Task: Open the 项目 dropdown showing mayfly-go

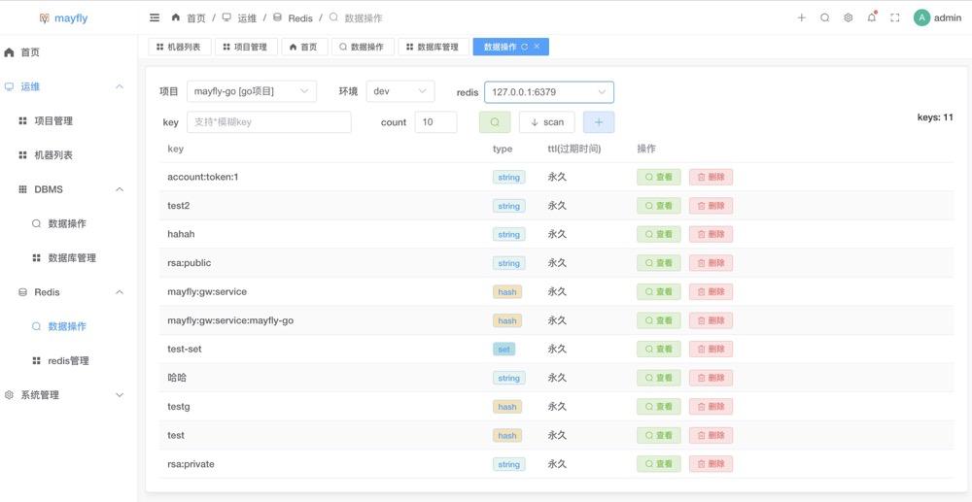Action: pos(251,91)
